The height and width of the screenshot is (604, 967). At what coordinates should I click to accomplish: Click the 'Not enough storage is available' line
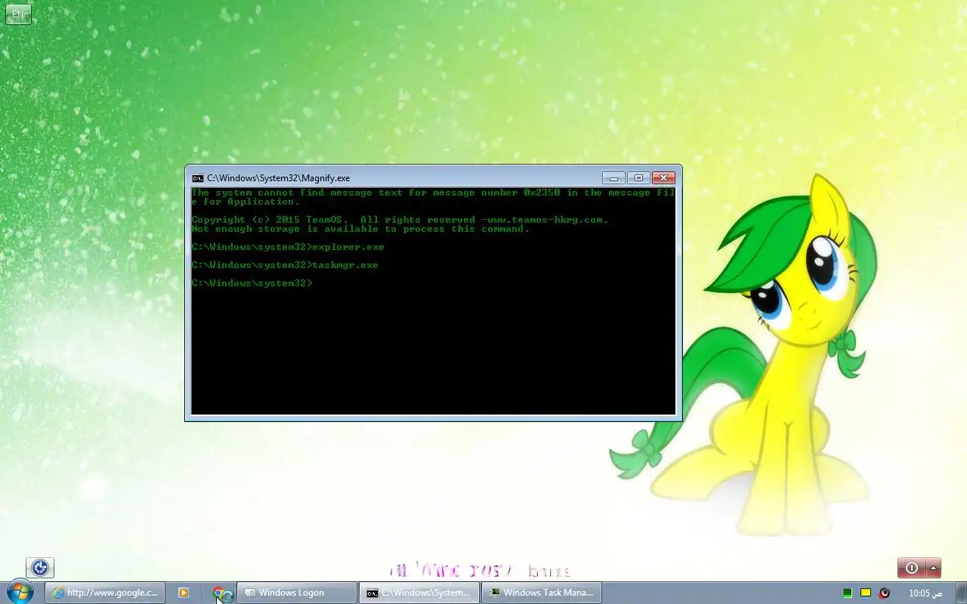pos(360,229)
